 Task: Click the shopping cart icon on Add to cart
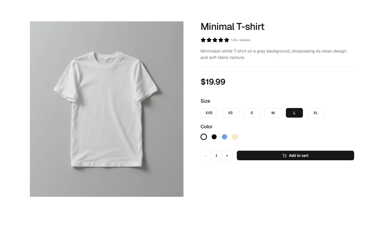[285, 155]
